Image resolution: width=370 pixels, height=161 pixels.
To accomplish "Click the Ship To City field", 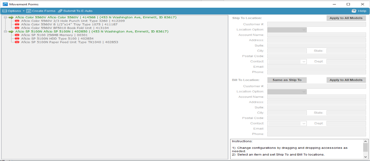I will click(287, 51).
